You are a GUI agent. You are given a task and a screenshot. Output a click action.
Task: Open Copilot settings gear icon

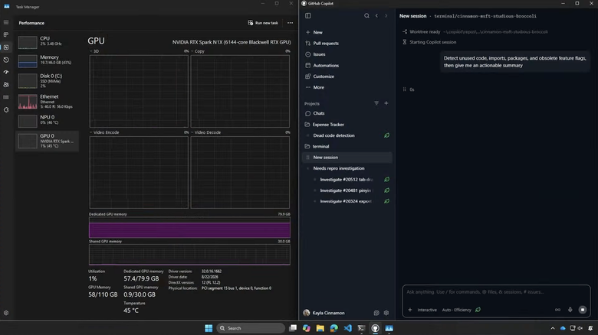(x=386, y=313)
